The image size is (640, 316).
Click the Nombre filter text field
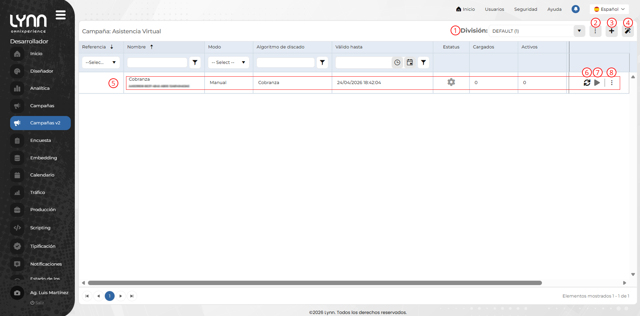(157, 63)
